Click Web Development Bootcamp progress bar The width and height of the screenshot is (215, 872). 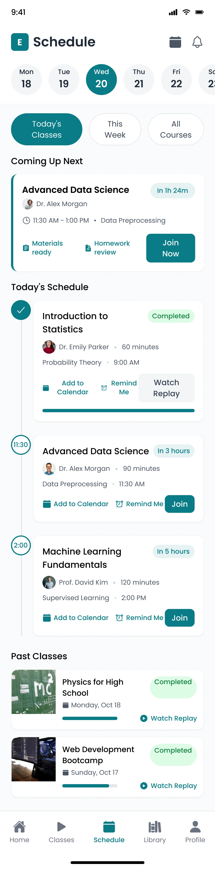[x=89, y=786]
